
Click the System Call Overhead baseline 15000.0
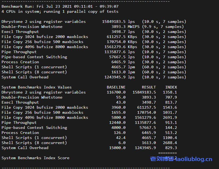point(117,148)
